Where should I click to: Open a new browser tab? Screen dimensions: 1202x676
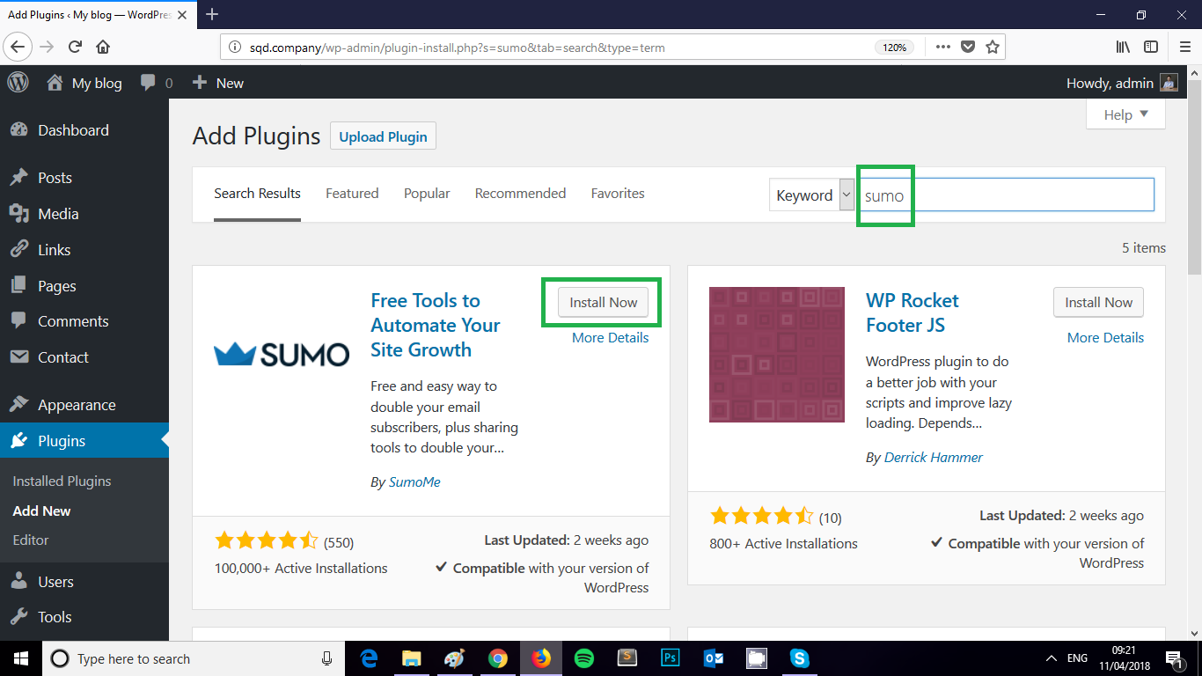pos(212,14)
